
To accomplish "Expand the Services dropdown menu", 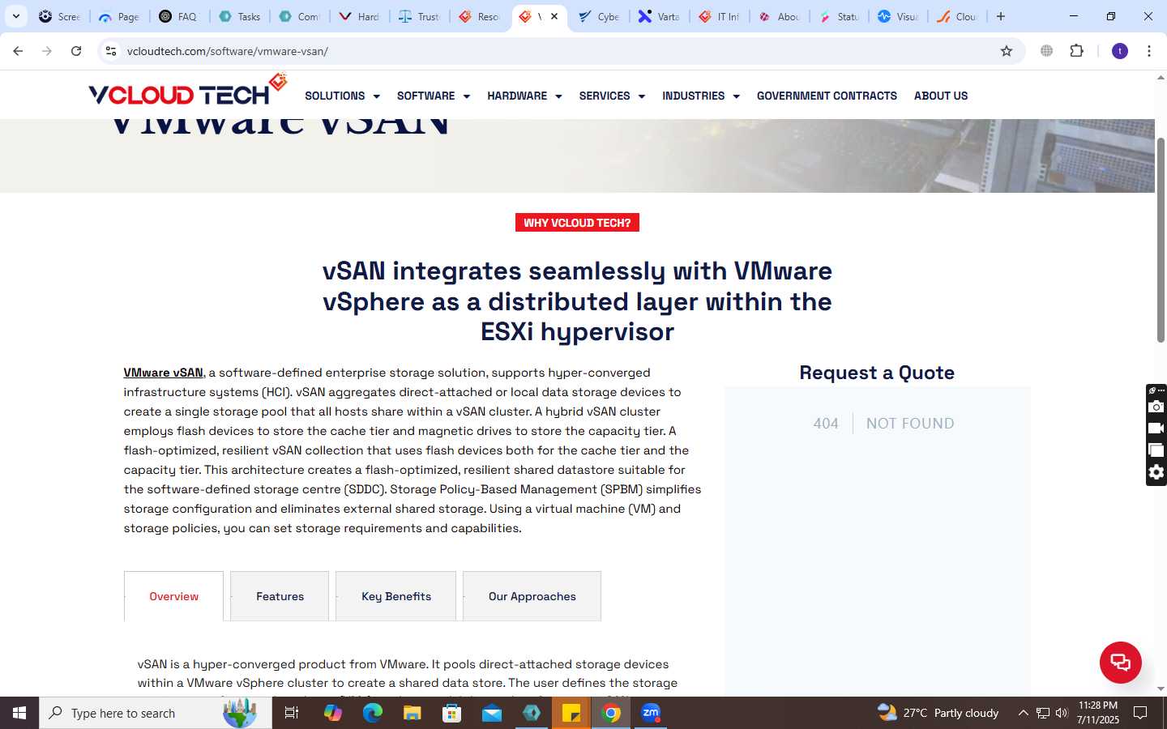I will coord(612,96).
